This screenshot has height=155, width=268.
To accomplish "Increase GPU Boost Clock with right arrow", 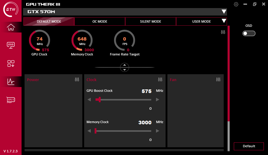I will tap(158, 100).
